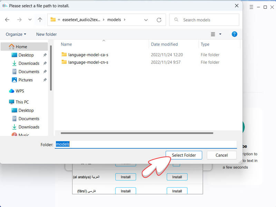Open recent locations chevron
Screen dimensions: 276x207
30,20
